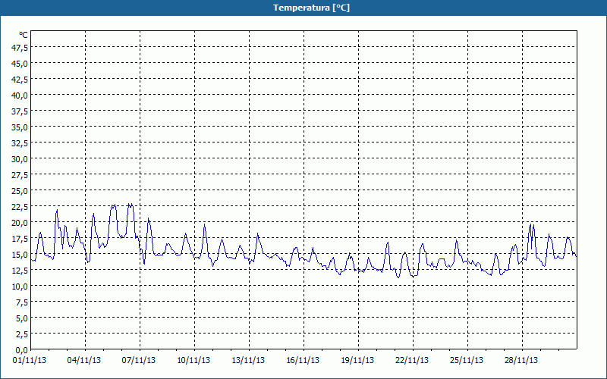Select the 7,5 y-axis value

tap(22, 302)
